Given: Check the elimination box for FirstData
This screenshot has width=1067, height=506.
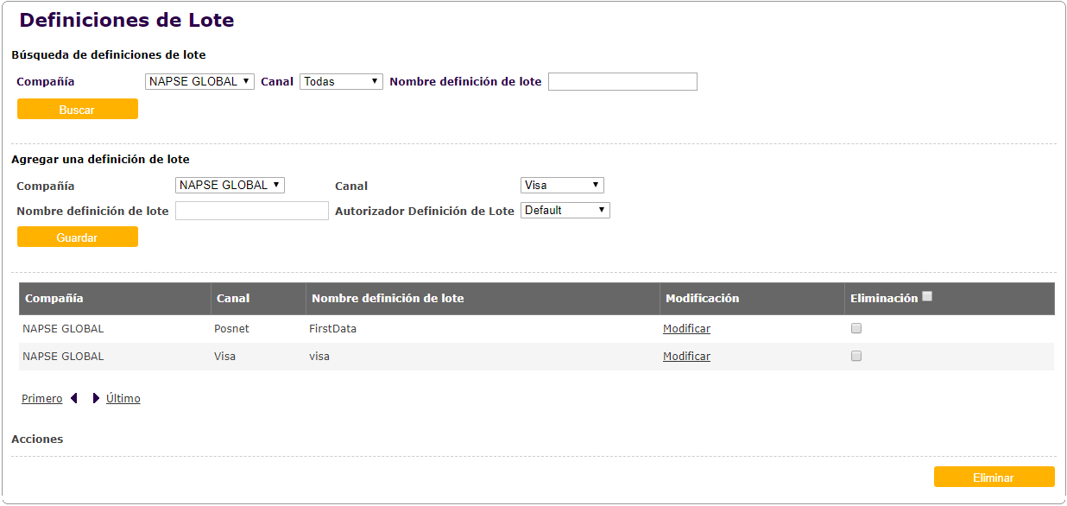Looking at the screenshot, I should coord(856,328).
